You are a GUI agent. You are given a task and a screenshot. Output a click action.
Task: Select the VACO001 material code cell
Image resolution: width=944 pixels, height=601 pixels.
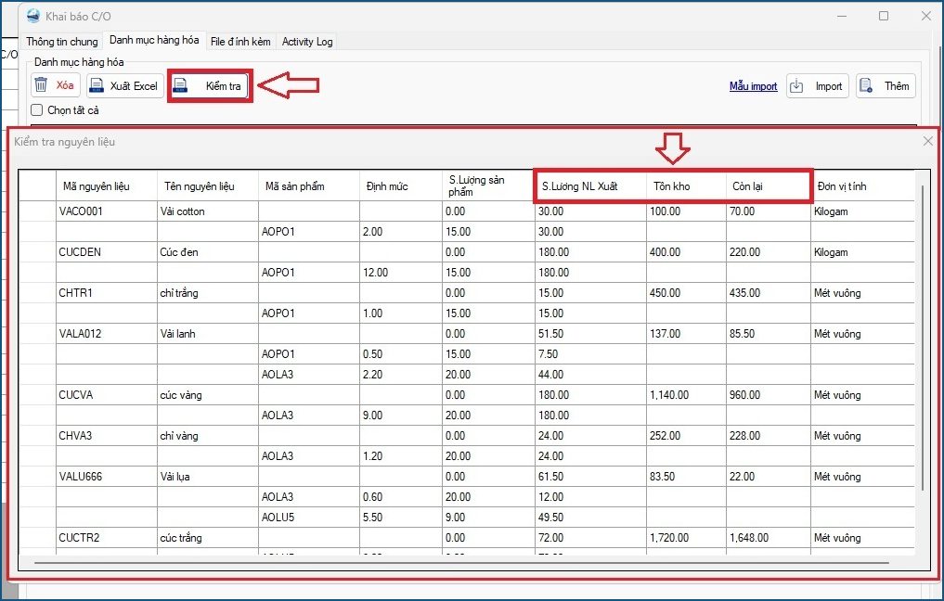click(x=106, y=211)
